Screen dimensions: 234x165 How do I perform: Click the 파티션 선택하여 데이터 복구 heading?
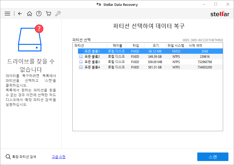pyautogui.click(x=149, y=26)
